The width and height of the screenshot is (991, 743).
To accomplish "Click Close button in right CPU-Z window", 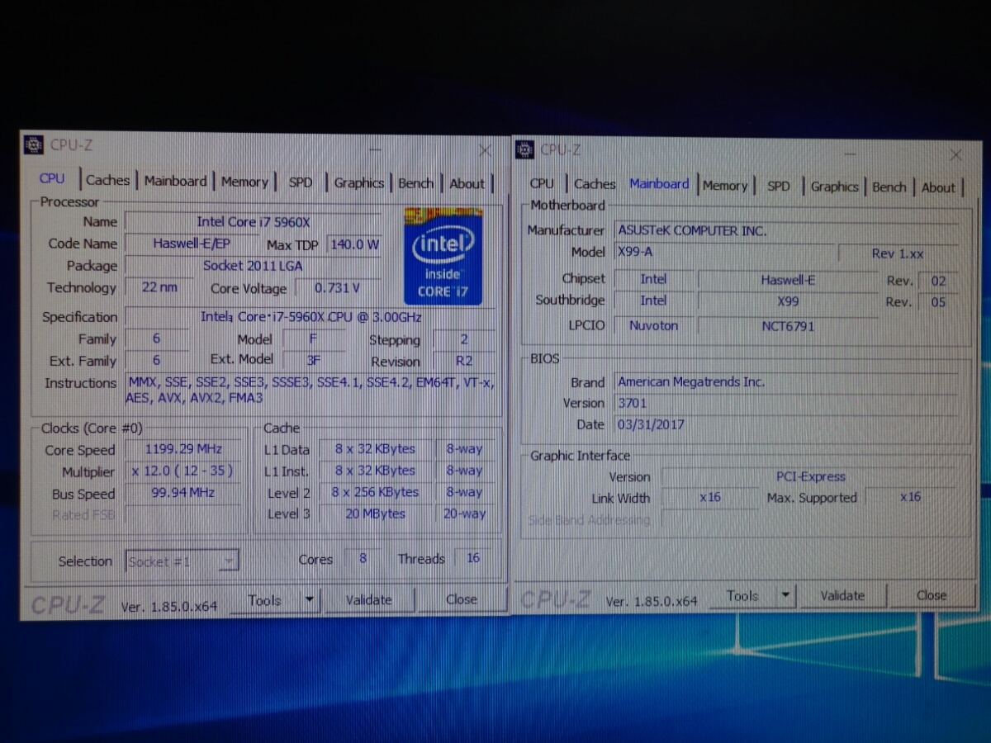I will tap(931, 595).
